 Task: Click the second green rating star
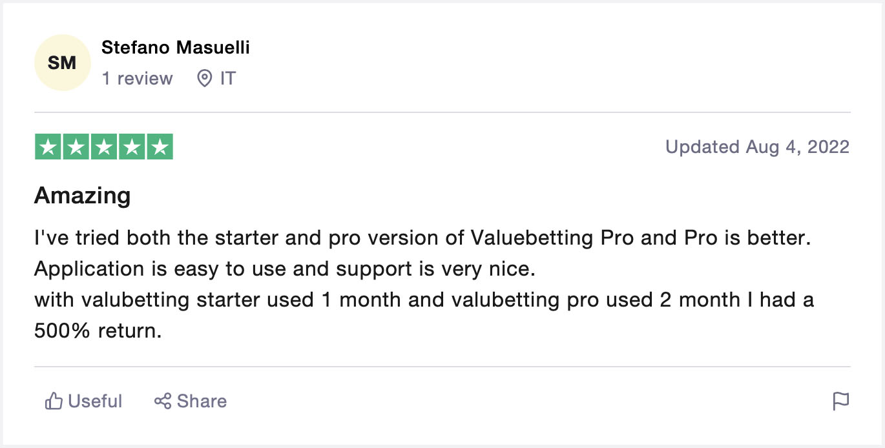[76, 147]
